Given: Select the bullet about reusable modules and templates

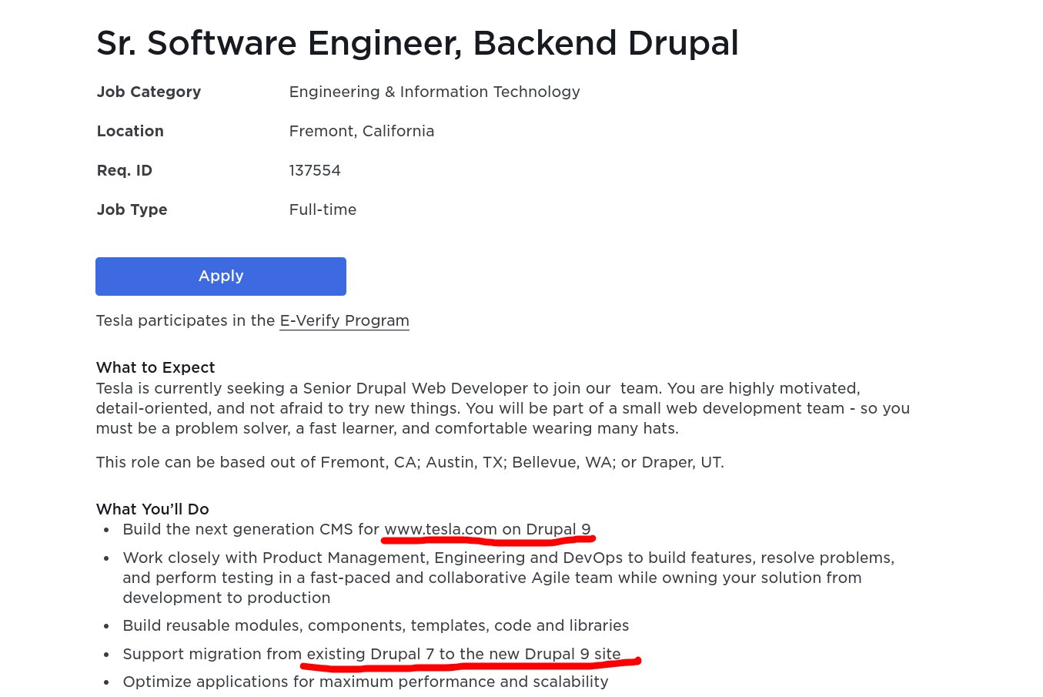Looking at the screenshot, I should (376, 625).
